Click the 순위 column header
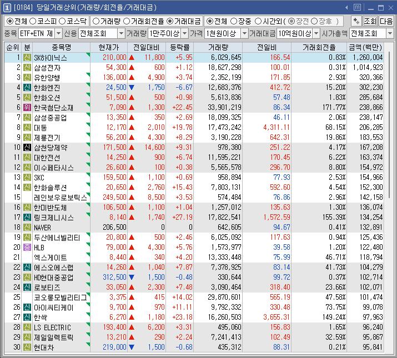Viewport: 397px width, 358px height. (13, 47)
